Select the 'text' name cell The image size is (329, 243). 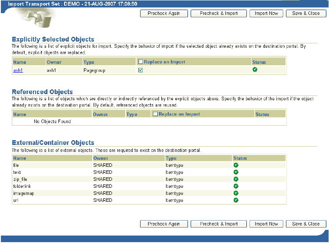(x=17, y=173)
